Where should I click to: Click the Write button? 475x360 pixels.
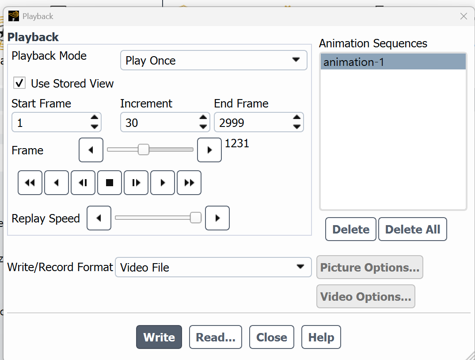point(159,337)
